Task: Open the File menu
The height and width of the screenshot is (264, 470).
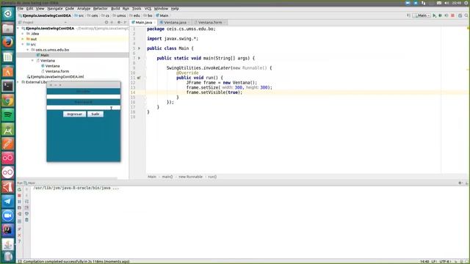Action: pos(20,9)
